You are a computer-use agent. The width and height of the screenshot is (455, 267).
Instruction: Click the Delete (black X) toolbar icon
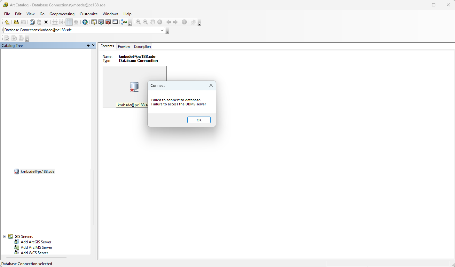click(x=46, y=22)
